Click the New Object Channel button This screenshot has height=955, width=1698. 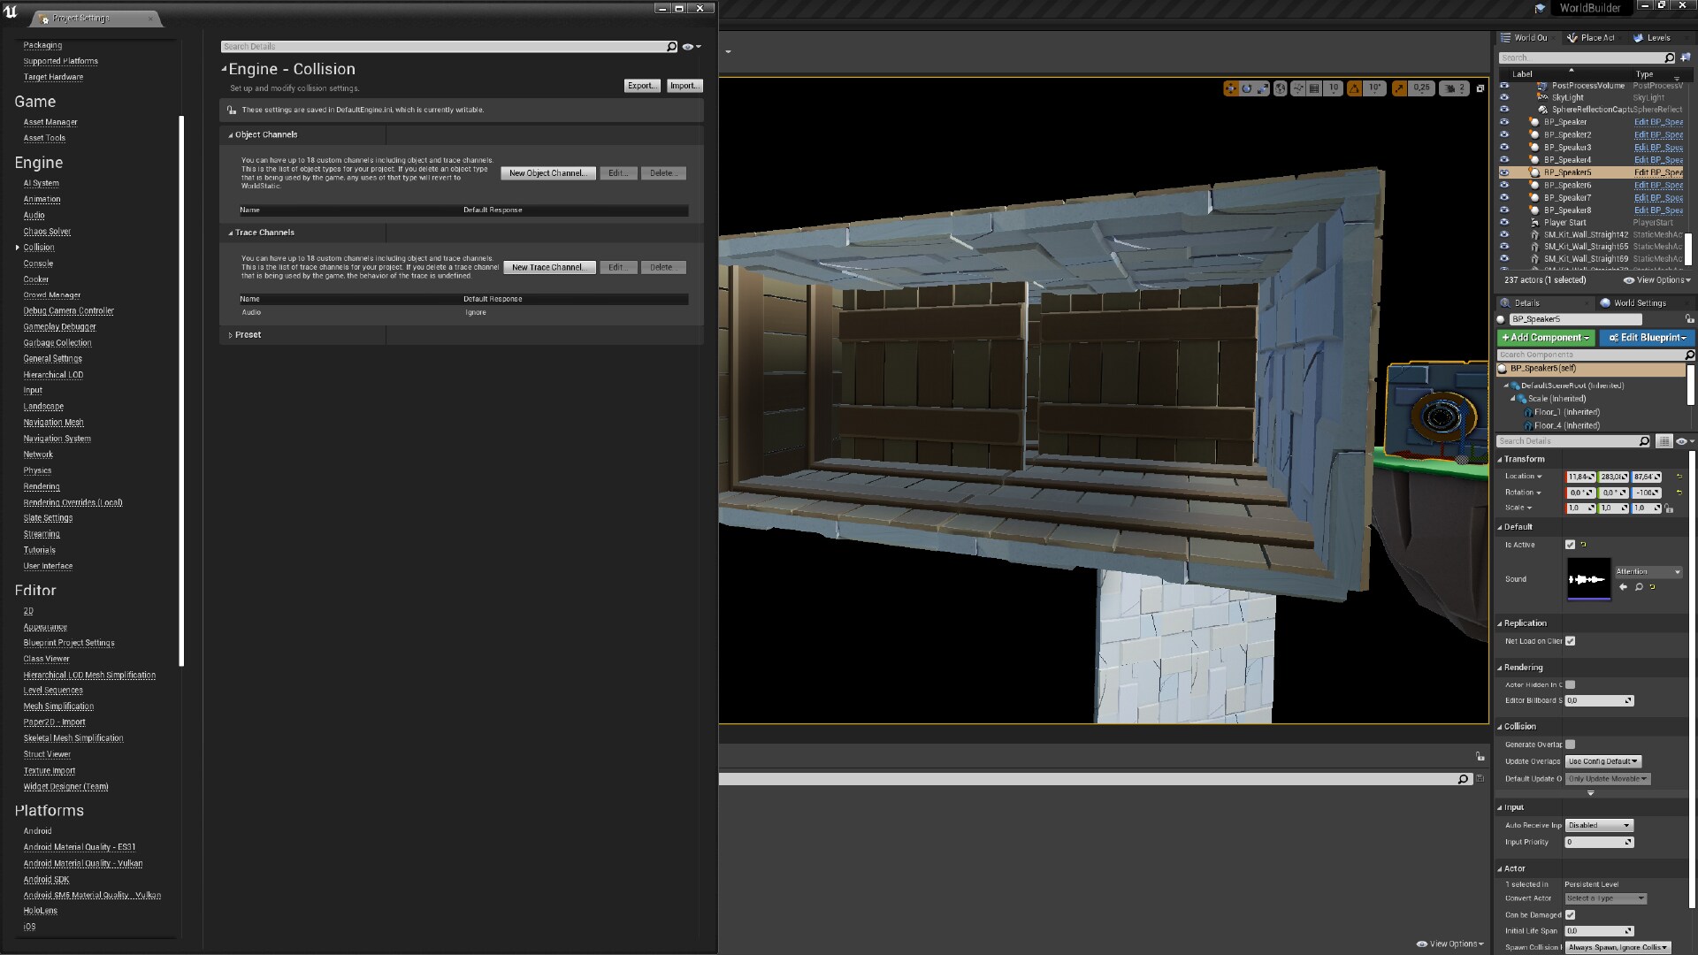(x=547, y=172)
